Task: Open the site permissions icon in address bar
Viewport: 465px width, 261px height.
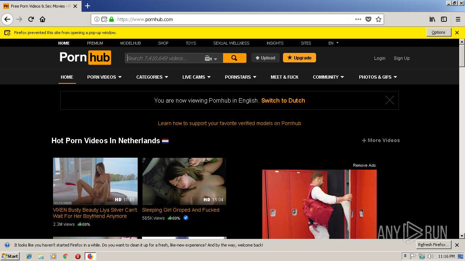Action: pyautogui.click(x=104, y=19)
